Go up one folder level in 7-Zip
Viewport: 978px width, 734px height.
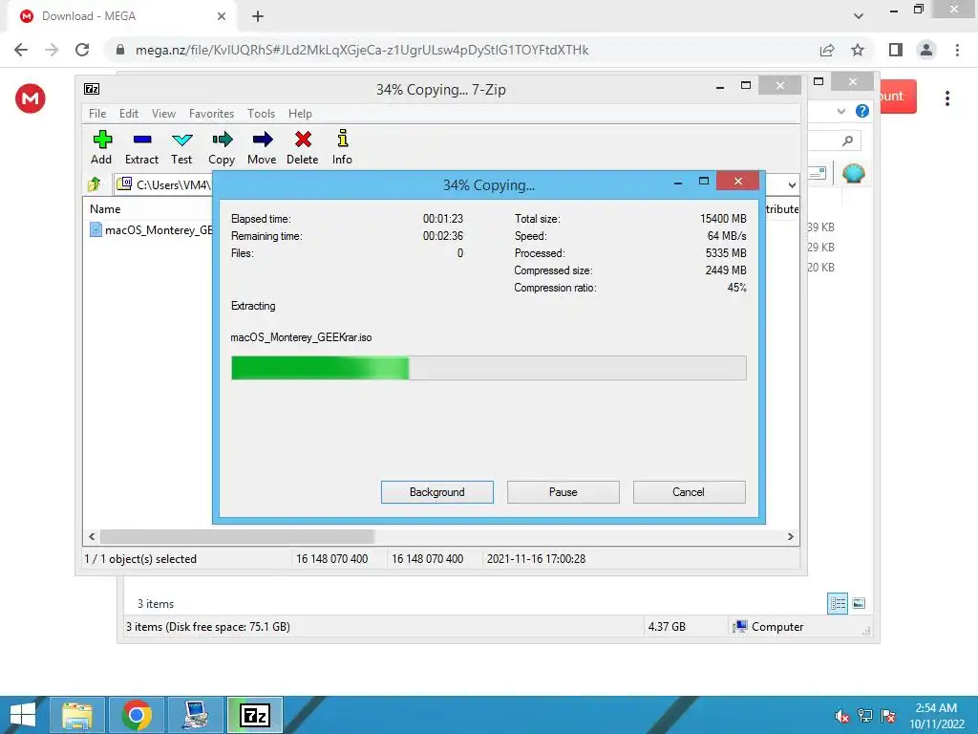pyautogui.click(x=95, y=184)
